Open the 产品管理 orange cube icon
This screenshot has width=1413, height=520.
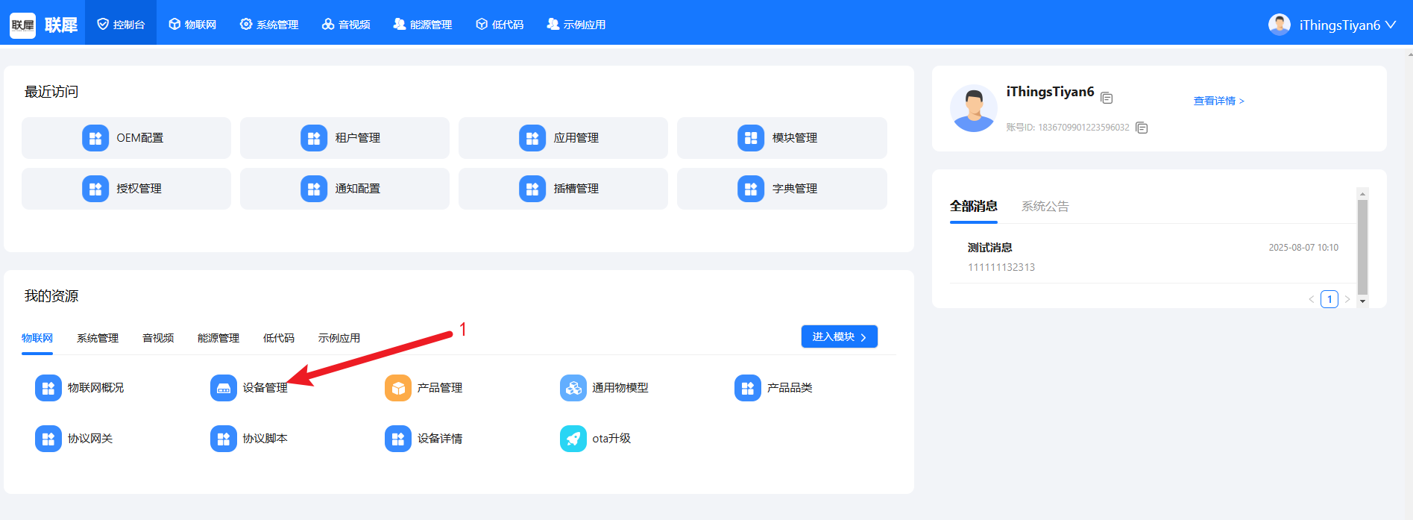point(397,388)
